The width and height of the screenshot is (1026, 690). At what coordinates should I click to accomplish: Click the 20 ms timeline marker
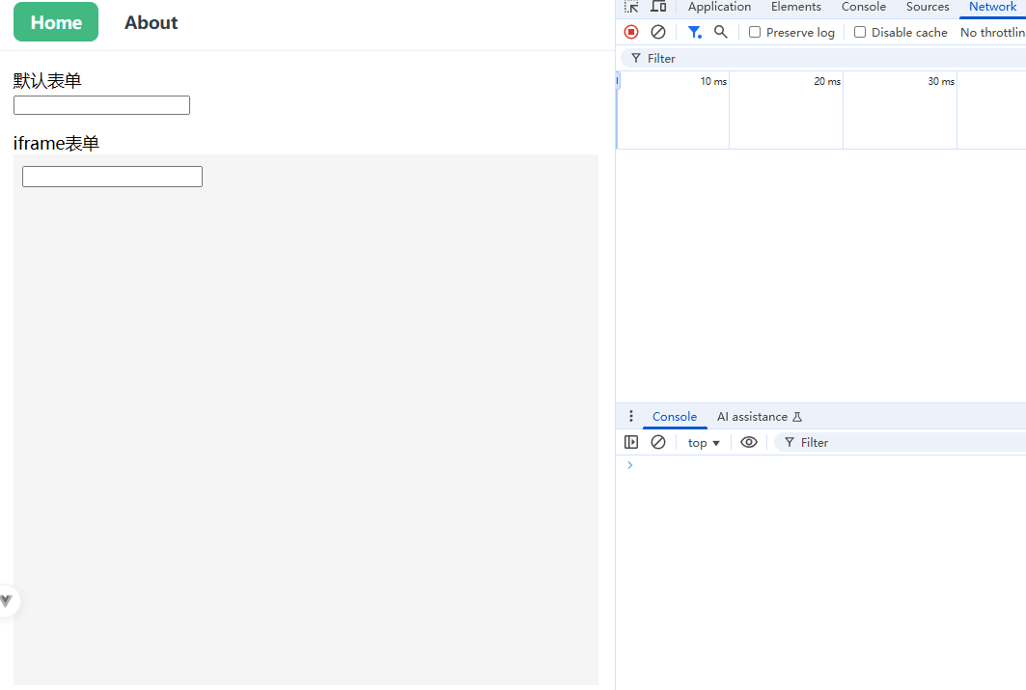pyautogui.click(x=827, y=81)
